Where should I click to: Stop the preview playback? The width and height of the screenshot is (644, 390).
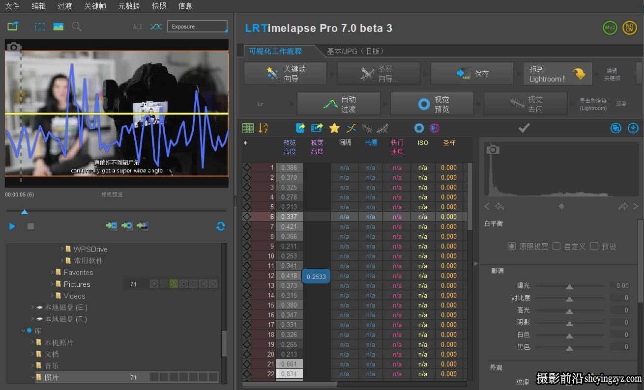pyautogui.click(x=30, y=226)
